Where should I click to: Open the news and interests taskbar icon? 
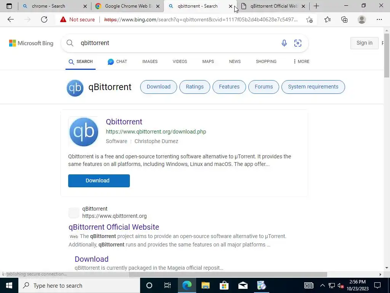coord(308,285)
